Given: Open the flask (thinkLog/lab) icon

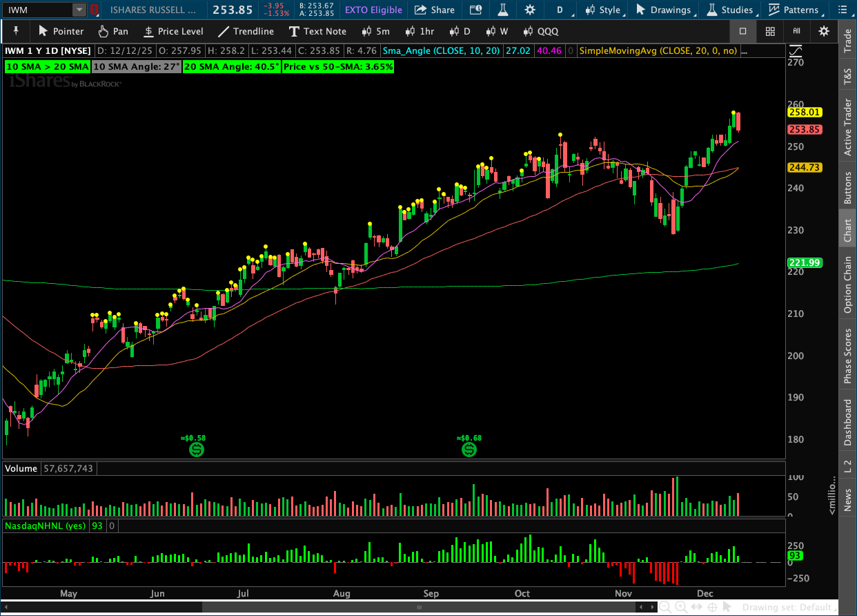Looking at the screenshot, I should 502,10.
